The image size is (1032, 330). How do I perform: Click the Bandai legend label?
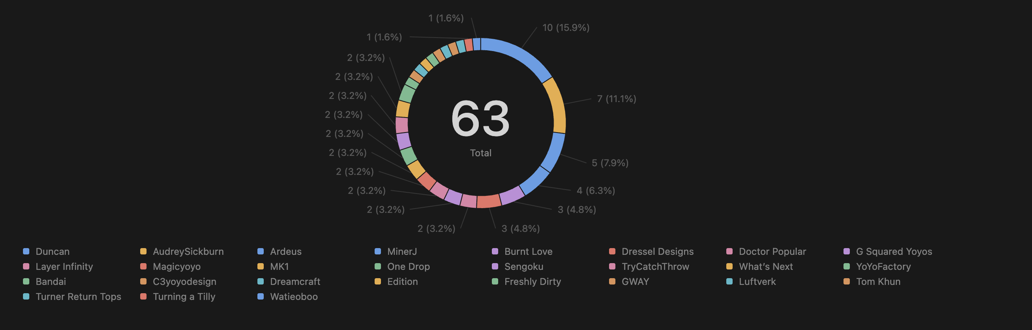click(51, 282)
